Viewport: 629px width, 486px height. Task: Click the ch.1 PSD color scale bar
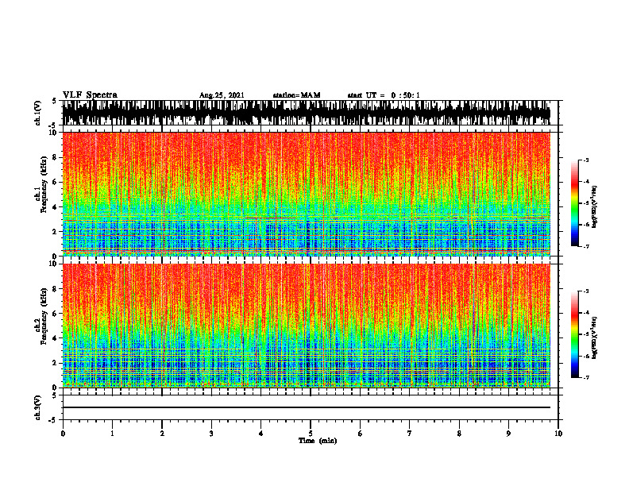click(574, 203)
